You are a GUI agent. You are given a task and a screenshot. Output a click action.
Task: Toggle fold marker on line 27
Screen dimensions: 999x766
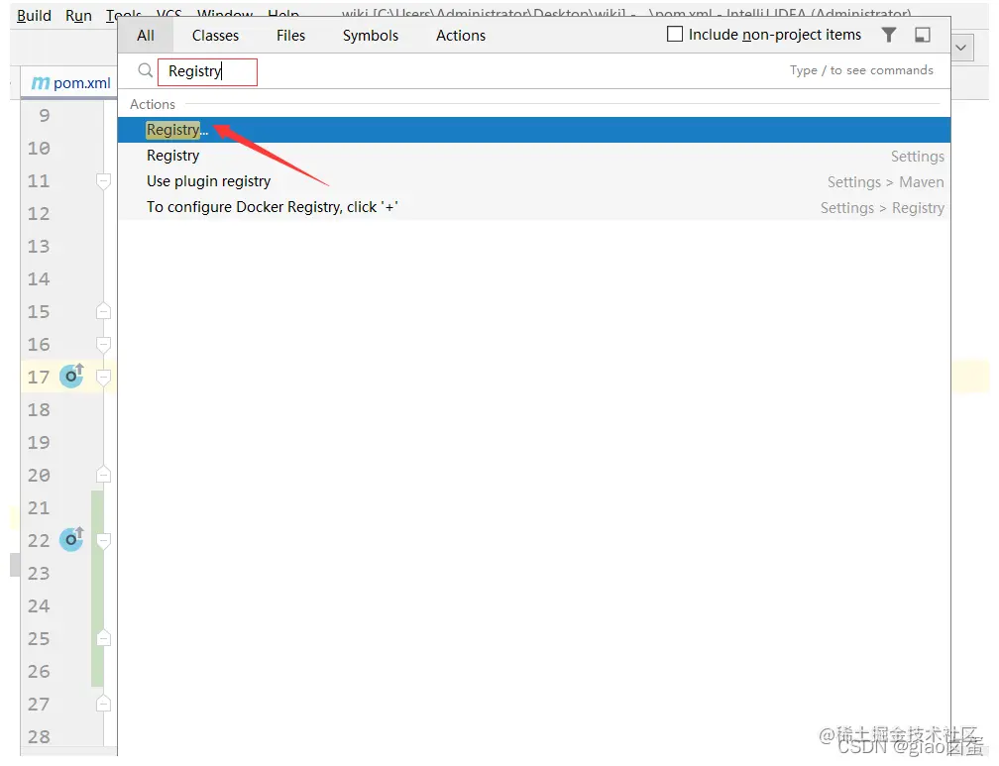point(103,705)
